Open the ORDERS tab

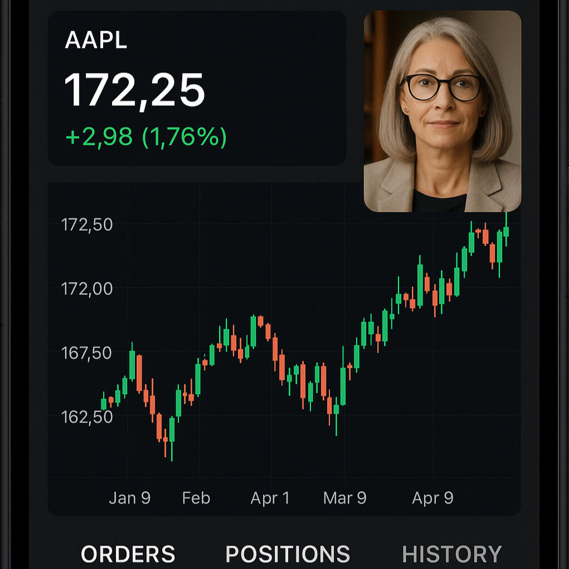128,555
